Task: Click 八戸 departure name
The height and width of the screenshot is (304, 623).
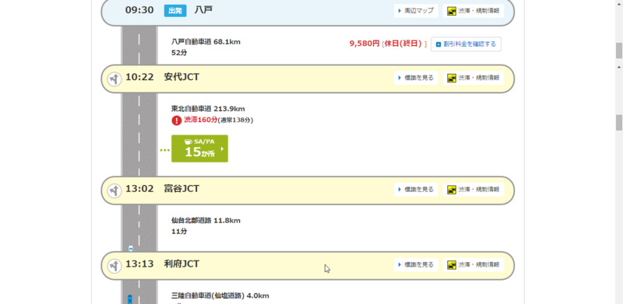Action: tap(203, 10)
